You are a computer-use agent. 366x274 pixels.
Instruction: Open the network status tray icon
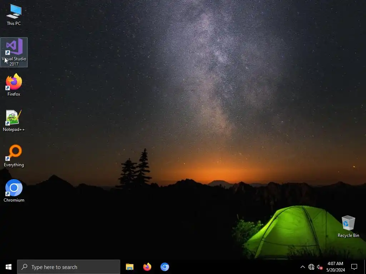(x=311, y=267)
